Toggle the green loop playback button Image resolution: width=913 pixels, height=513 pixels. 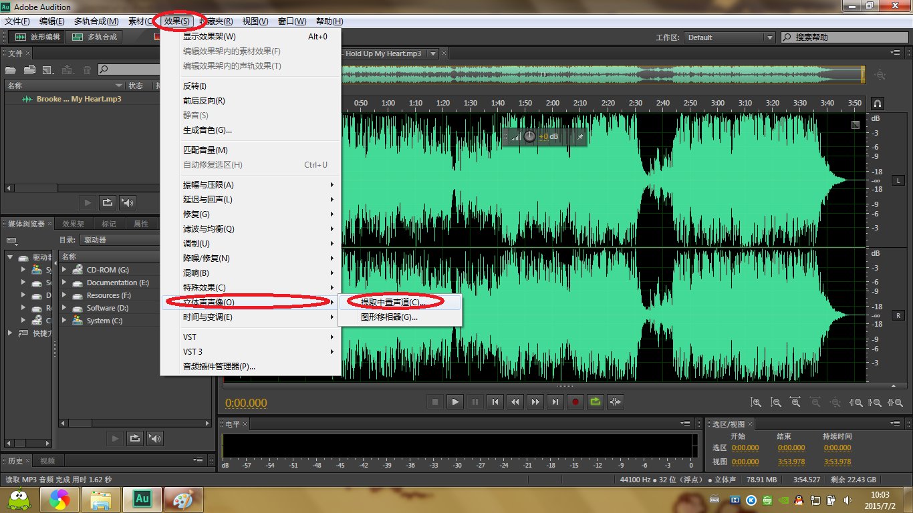tap(595, 401)
